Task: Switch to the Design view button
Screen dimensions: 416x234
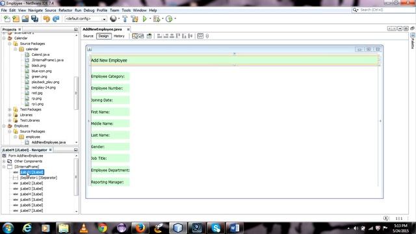Action: (x=103, y=36)
